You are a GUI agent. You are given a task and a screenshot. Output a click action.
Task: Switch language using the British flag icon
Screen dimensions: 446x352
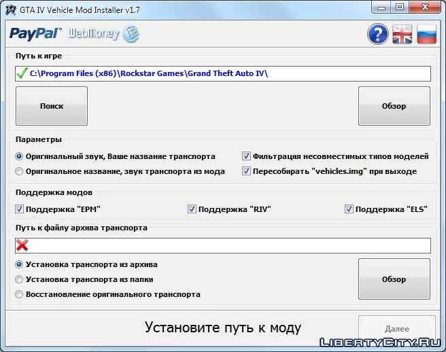click(402, 34)
